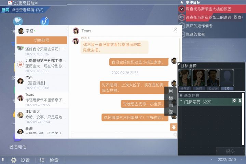246x164 pixels.
Task: Click the 提交 submit button
Action: point(230,151)
